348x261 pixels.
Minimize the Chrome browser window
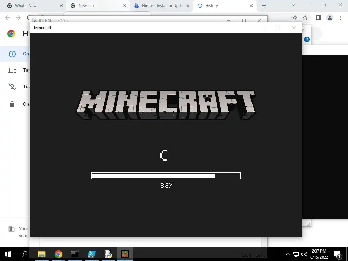309,5
